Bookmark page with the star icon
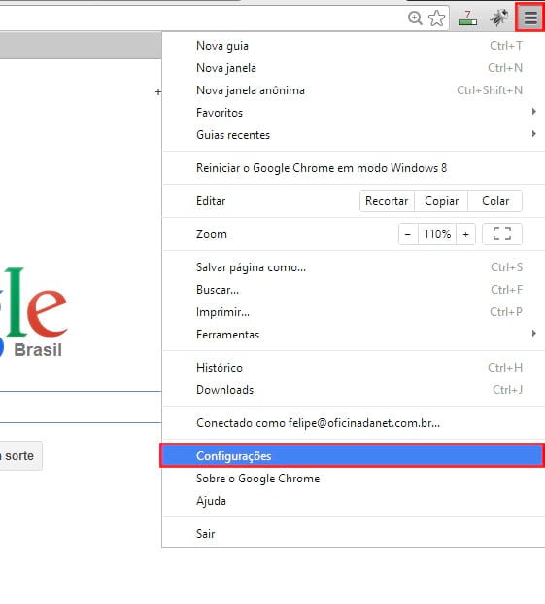This screenshot has width=545, height=604. [436, 18]
